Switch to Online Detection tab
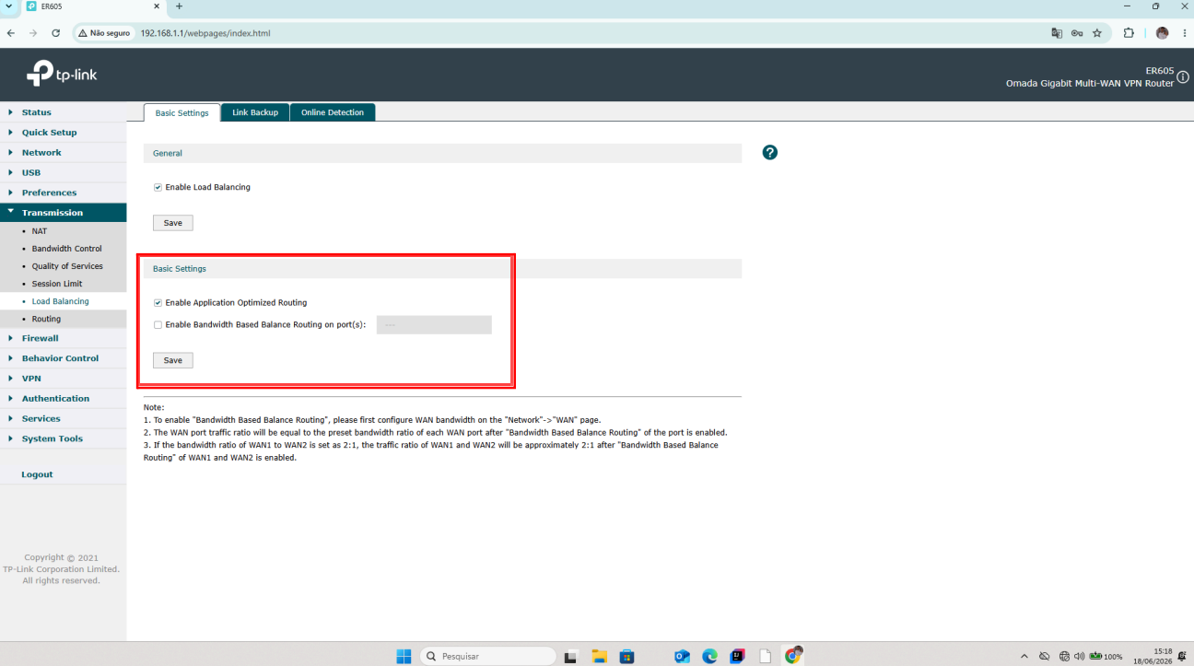The width and height of the screenshot is (1194, 666). click(333, 112)
